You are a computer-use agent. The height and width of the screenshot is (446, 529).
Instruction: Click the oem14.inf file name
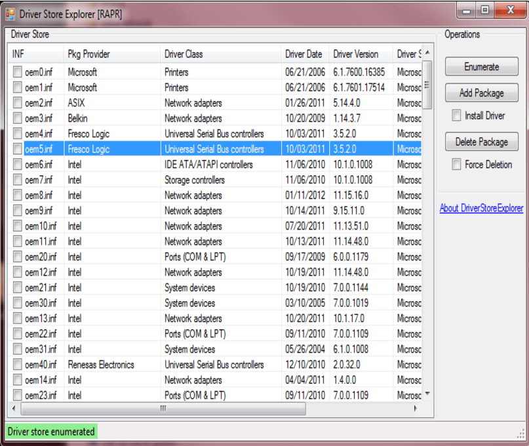click(x=41, y=380)
